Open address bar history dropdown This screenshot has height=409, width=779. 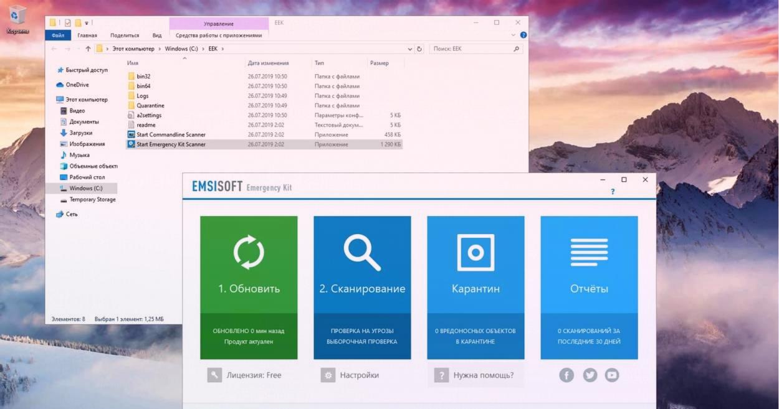[409, 49]
